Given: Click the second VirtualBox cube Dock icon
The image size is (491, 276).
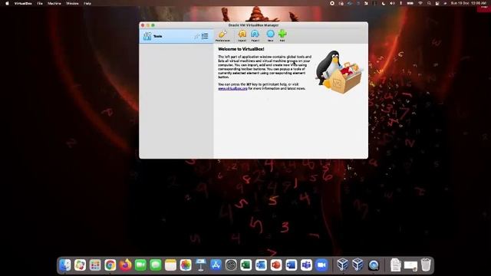Looking at the screenshot, I should point(358,265).
